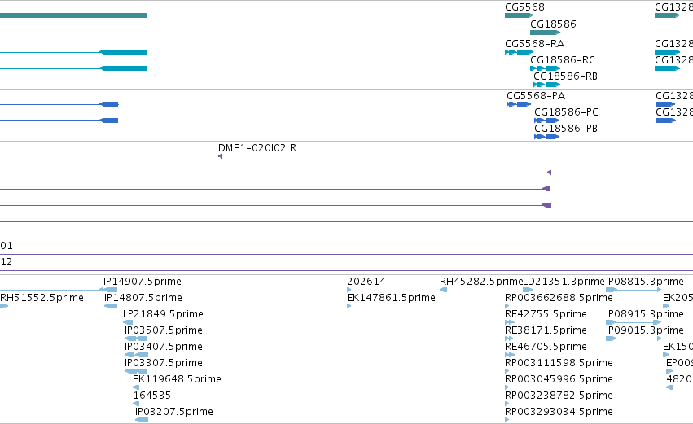Click the DME1-020I02.R marker arrow
The height and width of the screenshot is (424, 693).
(220, 156)
